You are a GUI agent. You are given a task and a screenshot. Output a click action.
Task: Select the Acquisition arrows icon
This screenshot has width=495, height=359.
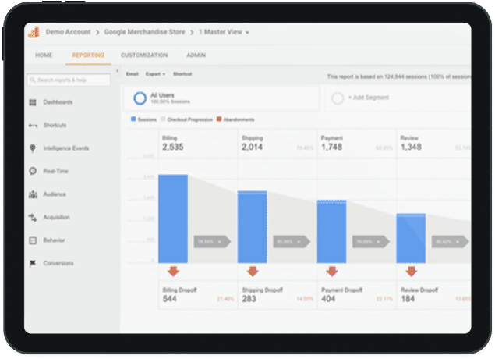click(x=33, y=218)
